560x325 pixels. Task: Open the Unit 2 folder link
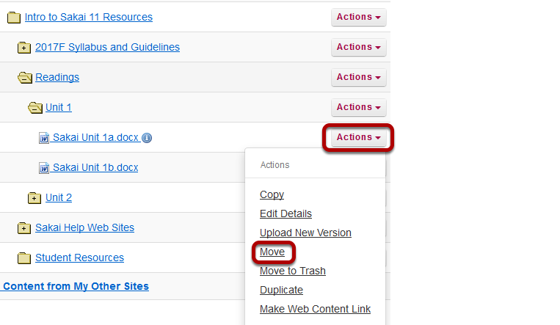[59, 197]
